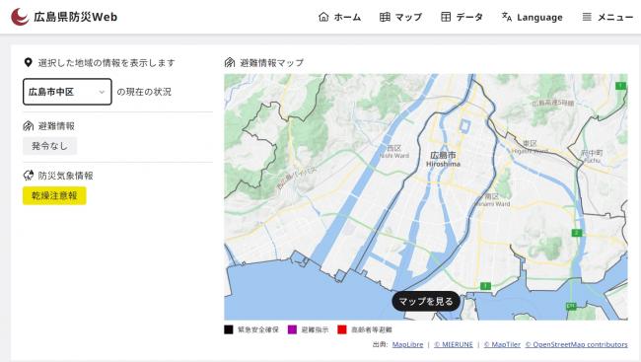Screen dimensions: 641x362
Task: Click the の現在の状況 text
Action: click(144, 92)
